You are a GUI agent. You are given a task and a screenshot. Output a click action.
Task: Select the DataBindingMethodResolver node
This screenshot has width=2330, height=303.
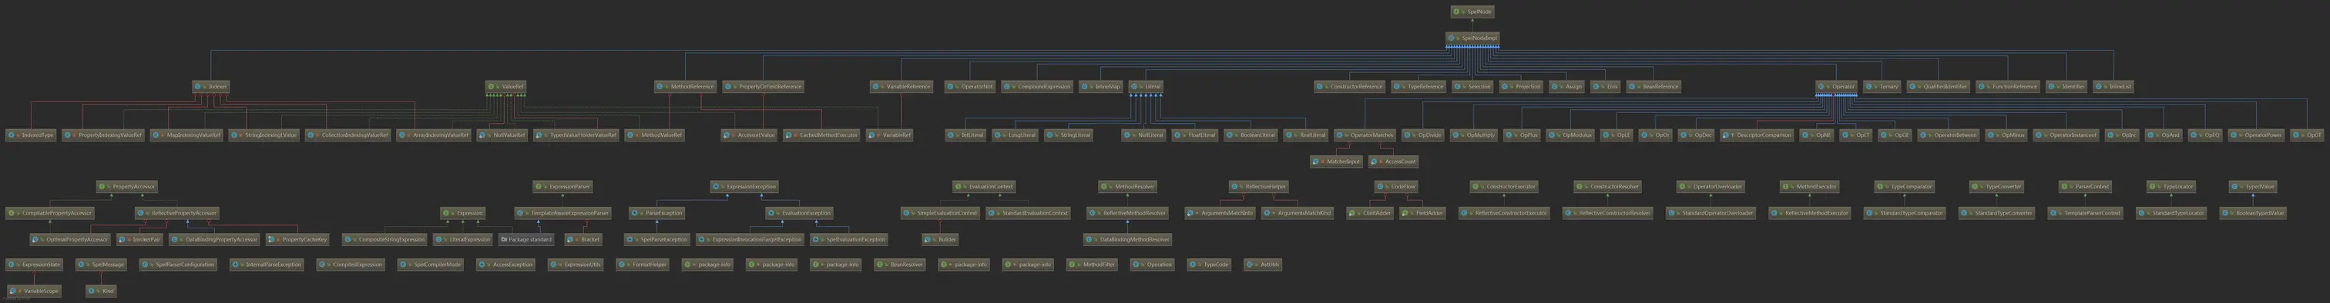1129,240
